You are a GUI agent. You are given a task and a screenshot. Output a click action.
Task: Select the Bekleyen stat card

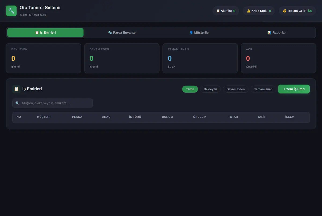tap(43, 58)
